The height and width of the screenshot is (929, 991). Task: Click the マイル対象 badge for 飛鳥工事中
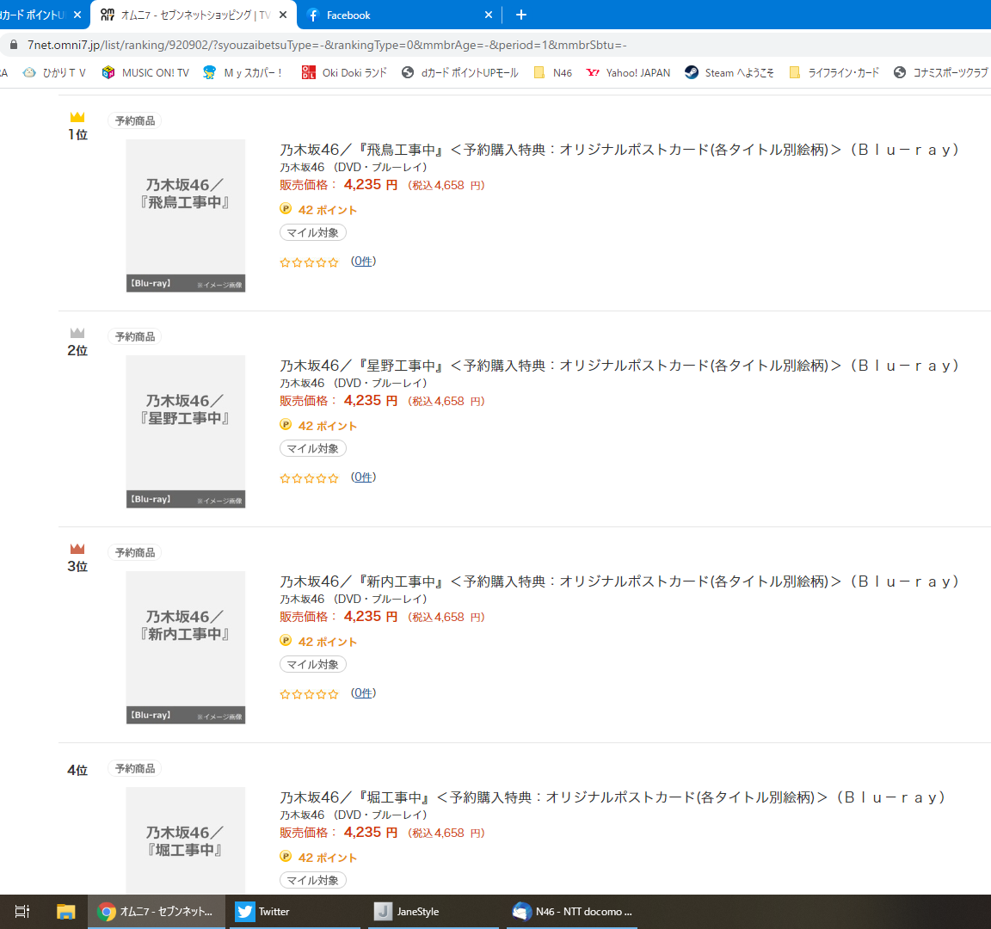(313, 232)
